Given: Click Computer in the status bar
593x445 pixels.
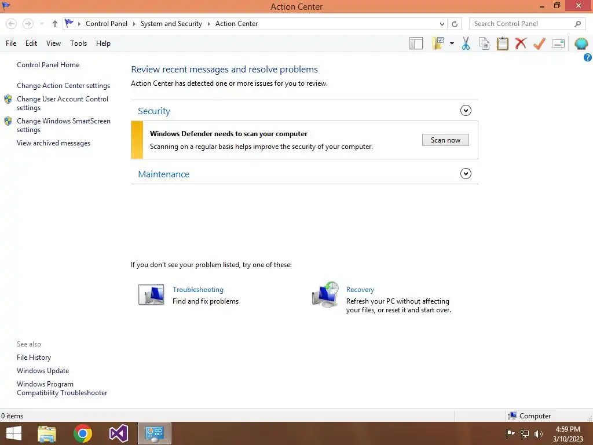Looking at the screenshot, I should coord(529,416).
